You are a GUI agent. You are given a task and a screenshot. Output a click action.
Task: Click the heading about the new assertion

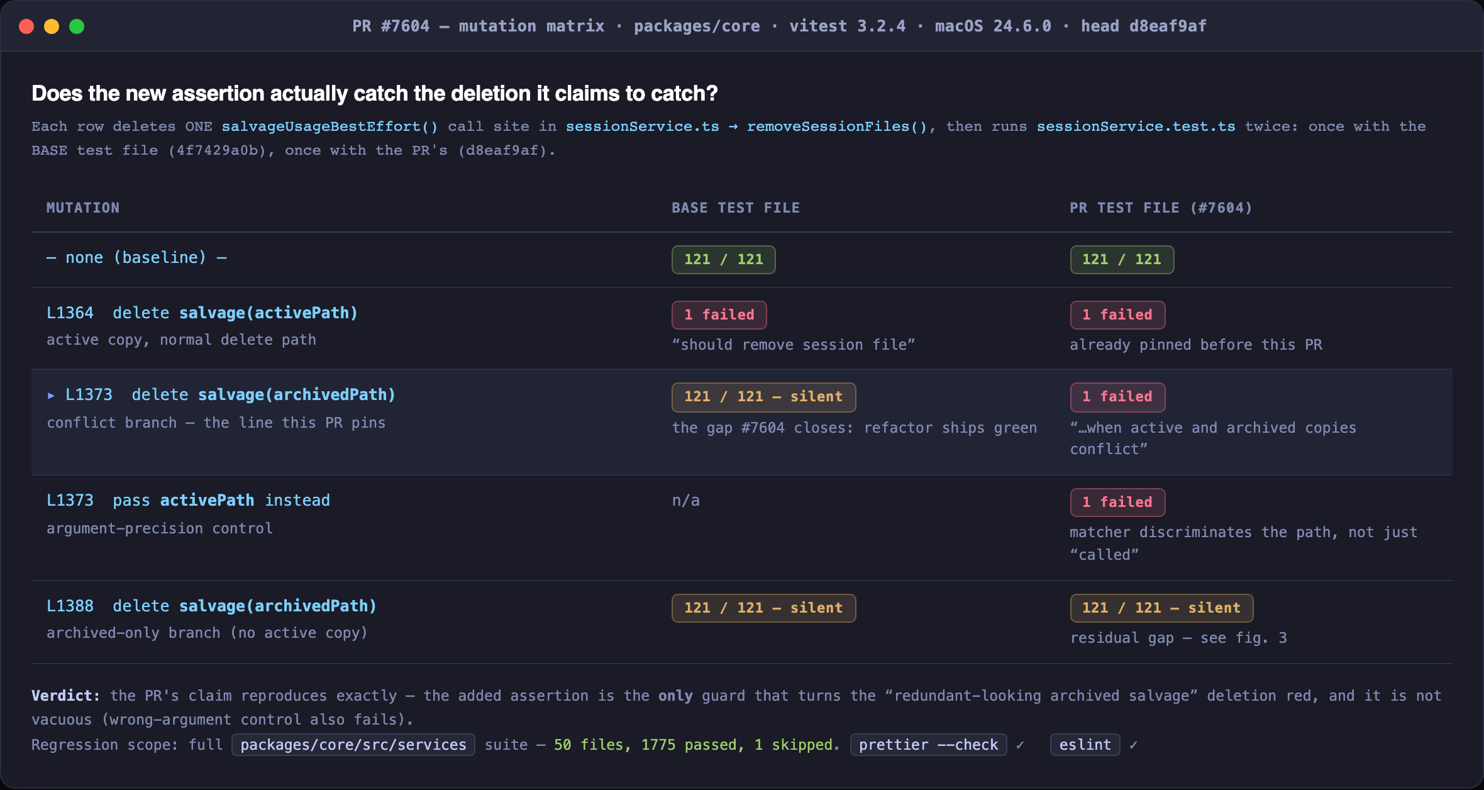(x=375, y=93)
